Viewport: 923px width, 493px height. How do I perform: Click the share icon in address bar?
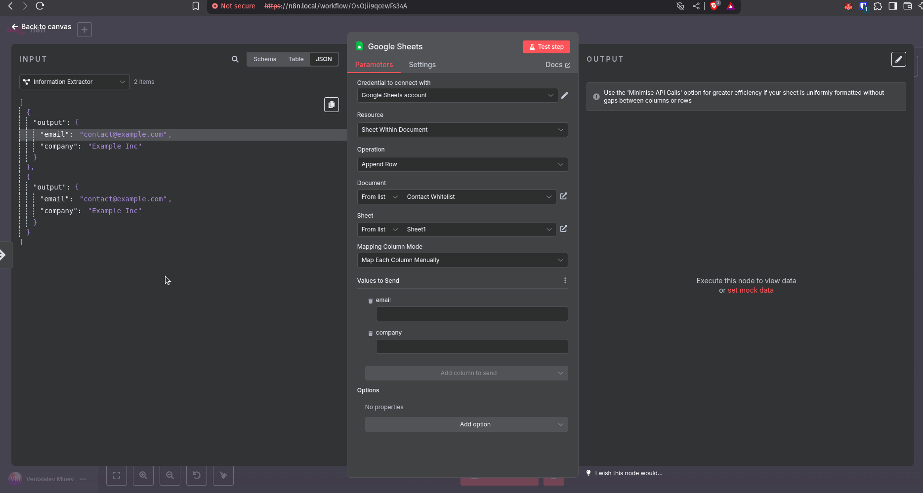(x=696, y=6)
